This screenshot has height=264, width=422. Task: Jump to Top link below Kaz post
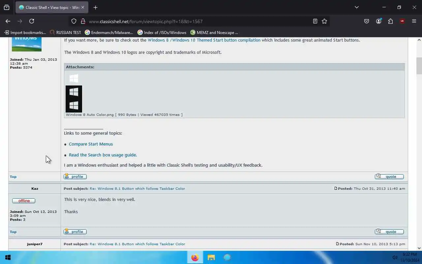click(x=13, y=232)
